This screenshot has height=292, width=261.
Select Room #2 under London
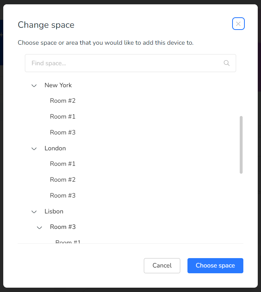click(x=63, y=180)
